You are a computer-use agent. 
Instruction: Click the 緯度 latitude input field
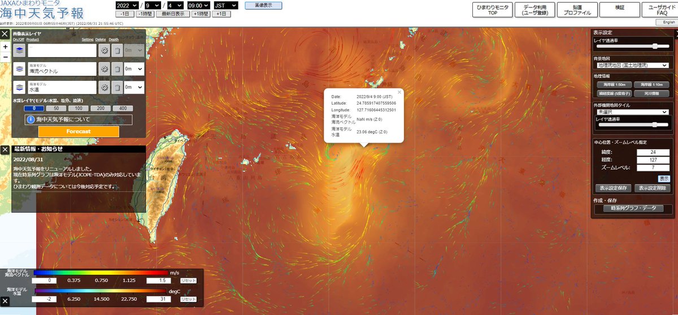653,152
